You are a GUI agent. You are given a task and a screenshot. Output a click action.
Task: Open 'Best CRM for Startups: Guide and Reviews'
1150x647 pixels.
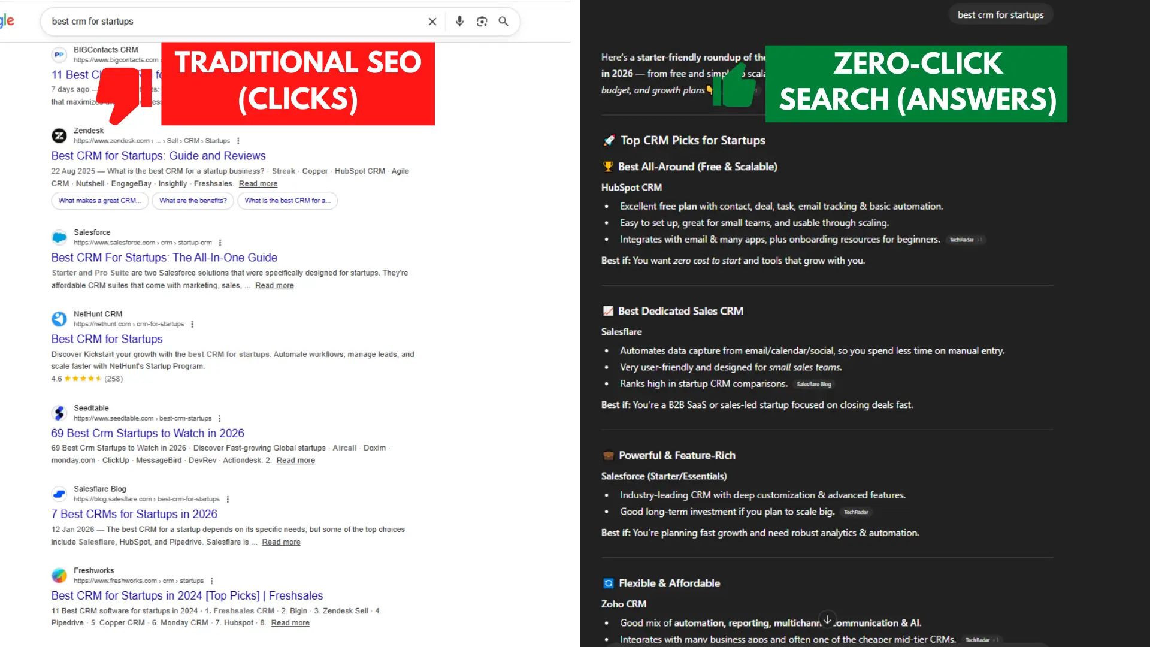pyautogui.click(x=158, y=155)
